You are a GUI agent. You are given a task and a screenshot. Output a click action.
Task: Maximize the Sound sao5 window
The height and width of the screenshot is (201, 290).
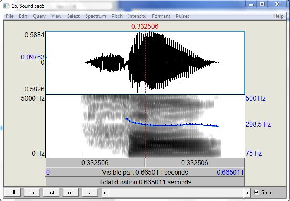pos(262,4)
